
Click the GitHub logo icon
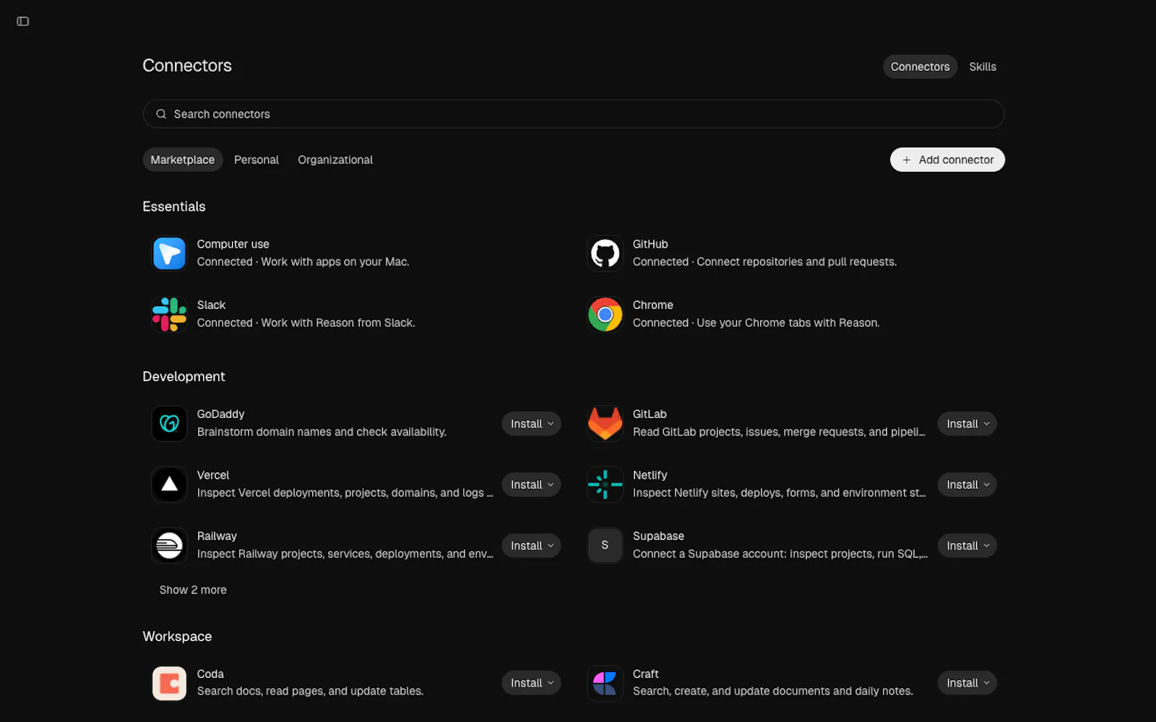(x=605, y=253)
